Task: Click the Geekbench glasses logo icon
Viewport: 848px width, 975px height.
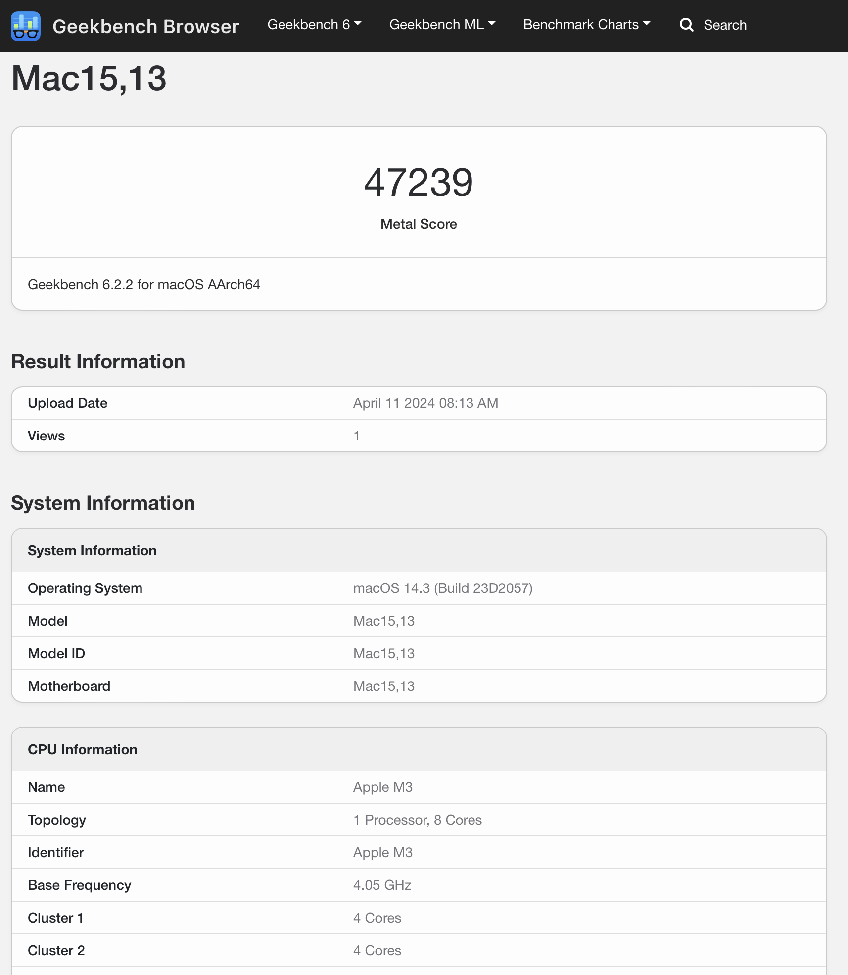Action: (x=26, y=26)
